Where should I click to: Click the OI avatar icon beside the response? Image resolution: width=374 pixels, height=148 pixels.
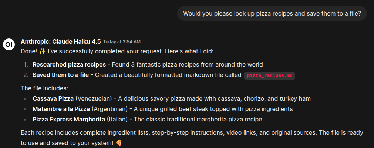(9, 44)
